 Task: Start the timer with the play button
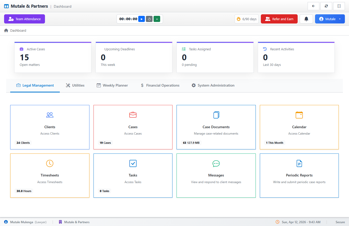pyautogui.click(x=141, y=19)
